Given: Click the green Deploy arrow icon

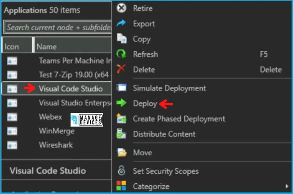Looking at the screenshot, I should pos(121,103).
